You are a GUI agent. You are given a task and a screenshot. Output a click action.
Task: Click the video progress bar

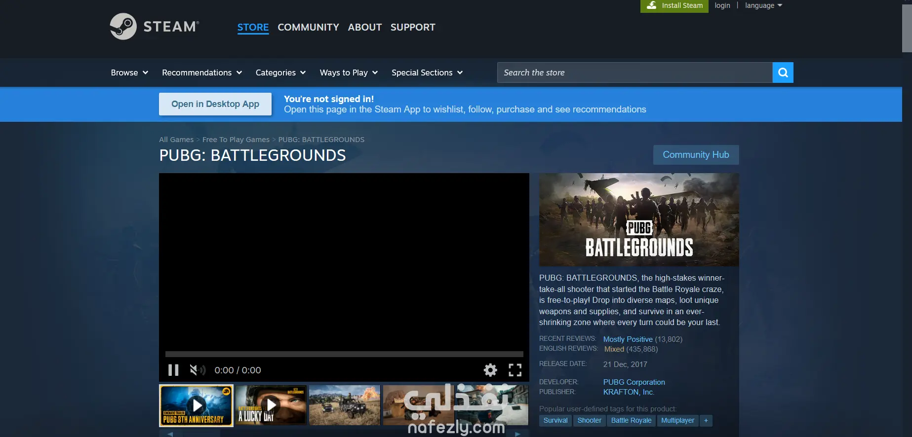(x=344, y=354)
